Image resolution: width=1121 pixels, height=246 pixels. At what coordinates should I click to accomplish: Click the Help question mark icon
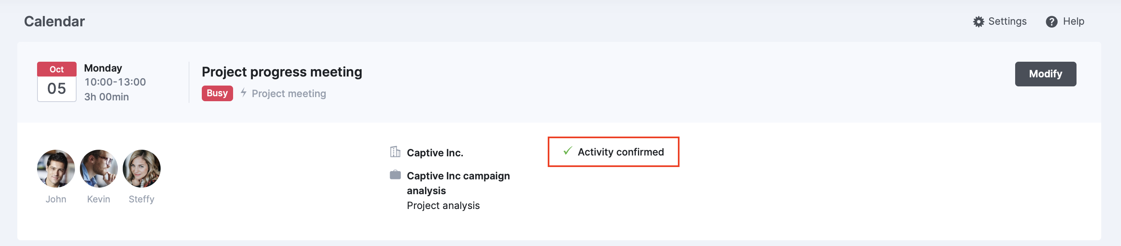[1051, 22]
